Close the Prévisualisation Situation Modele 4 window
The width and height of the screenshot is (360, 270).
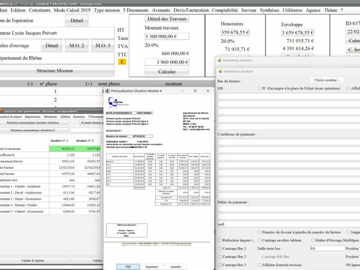[208, 91]
